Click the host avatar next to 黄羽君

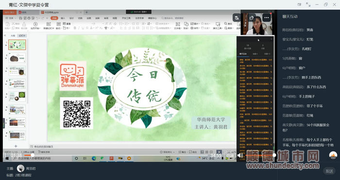(20, 168)
